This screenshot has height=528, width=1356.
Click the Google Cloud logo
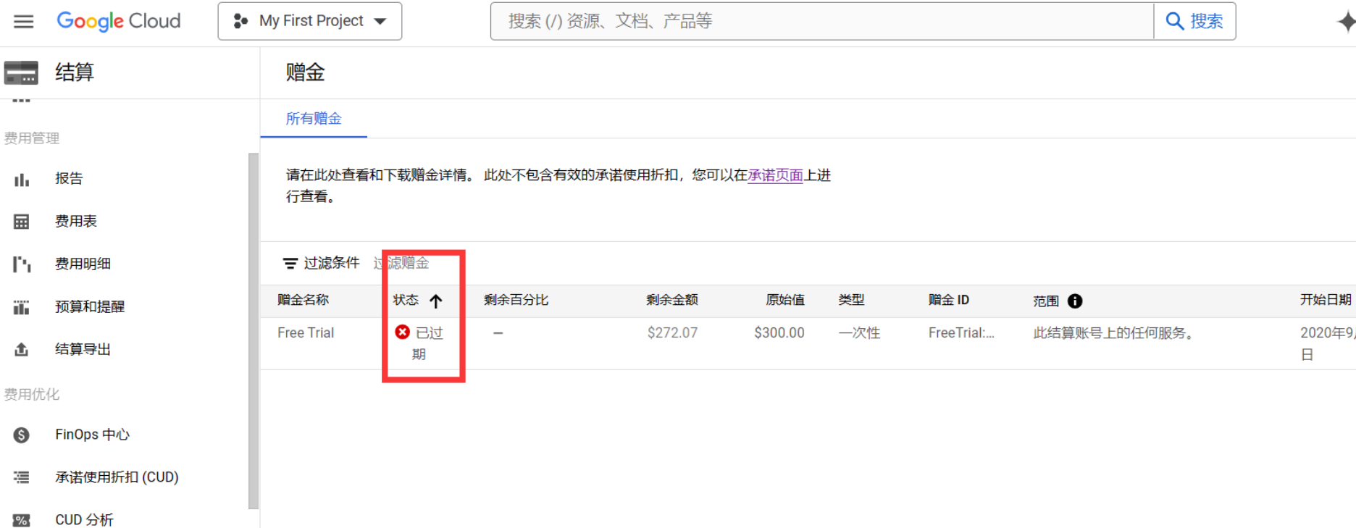[x=119, y=21]
